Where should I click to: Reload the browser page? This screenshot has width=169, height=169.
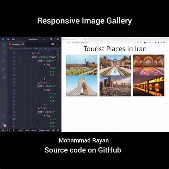tap(69, 42)
